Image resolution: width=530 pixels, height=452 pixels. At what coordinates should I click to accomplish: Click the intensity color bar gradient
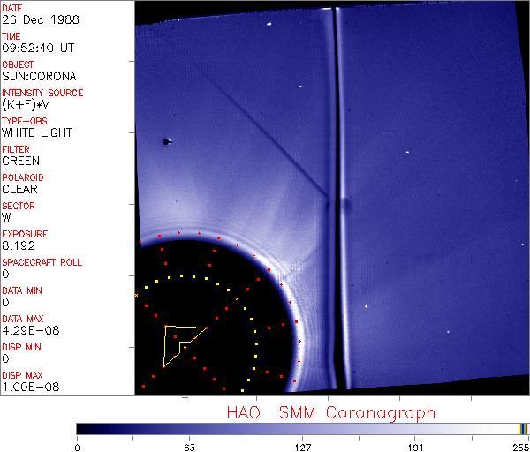[302, 429]
